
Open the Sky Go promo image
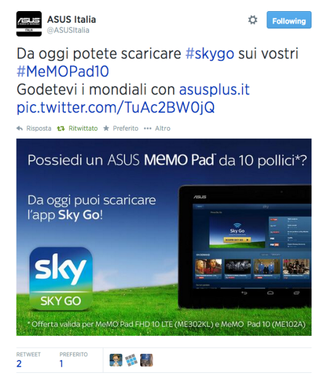(164, 237)
